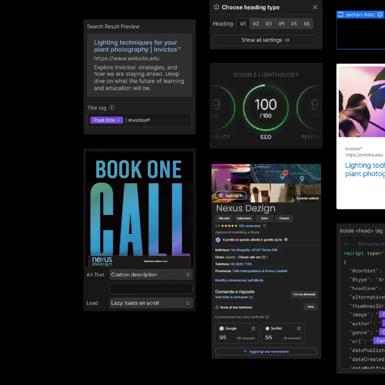385x385 pixels.
Task: Open Google reviews external link icon
Action: [x=253, y=329]
